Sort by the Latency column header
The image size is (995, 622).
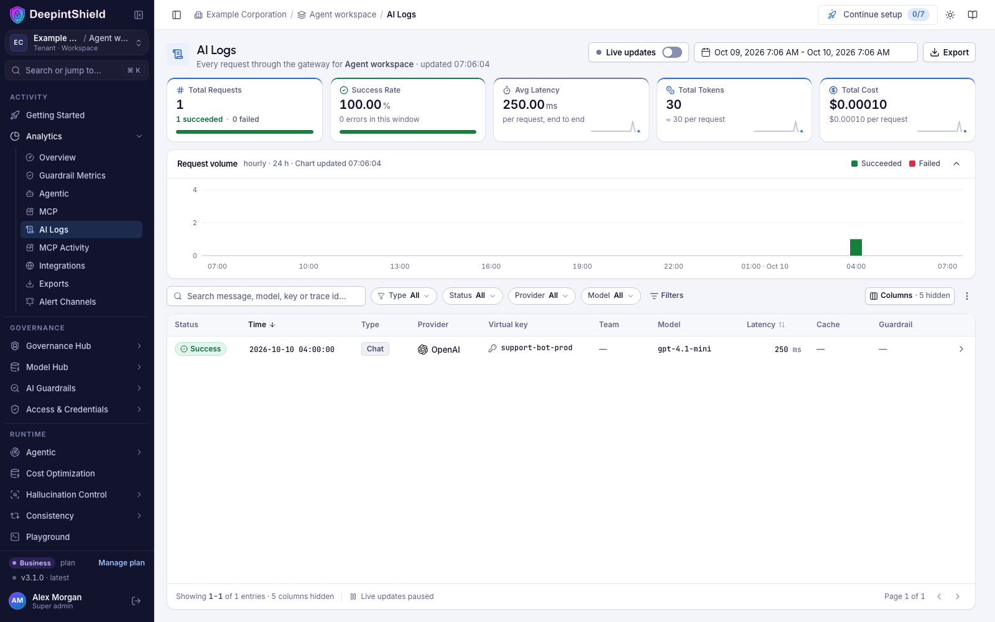point(766,325)
